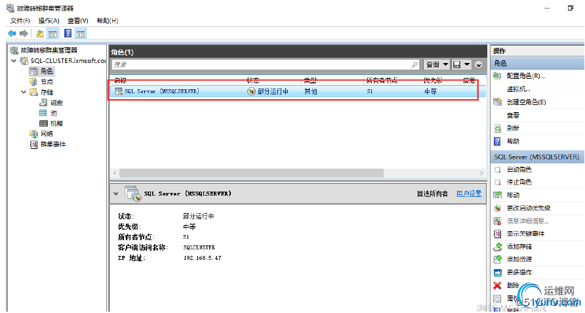Viewport: 585px width, 313px height.
Task: Select 角色 in the tree
Action: click(47, 71)
